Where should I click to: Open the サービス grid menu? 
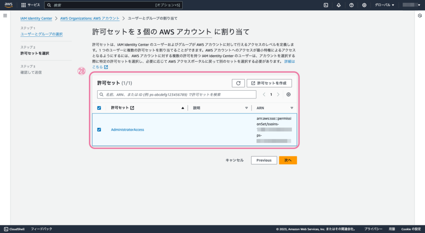(31, 5)
